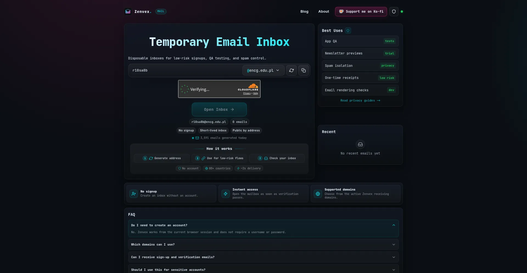Image resolution: width=527 pixels, height=273 pixels.
Task: Select the One-time receipts row
Action: [x=360, y=78]
